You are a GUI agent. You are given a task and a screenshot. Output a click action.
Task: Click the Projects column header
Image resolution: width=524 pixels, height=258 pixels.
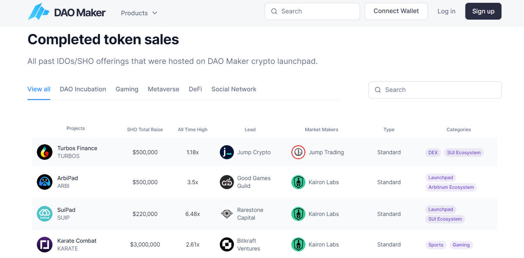76,128
